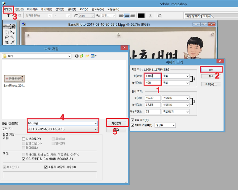Switch to the 파일 탐색기 tab

click(193, 16)
